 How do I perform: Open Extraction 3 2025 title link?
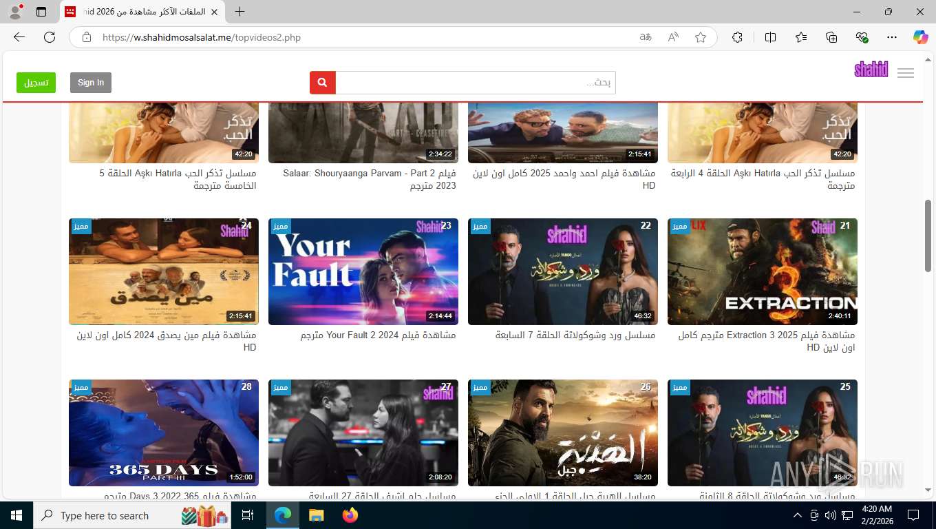pos(767,341)
